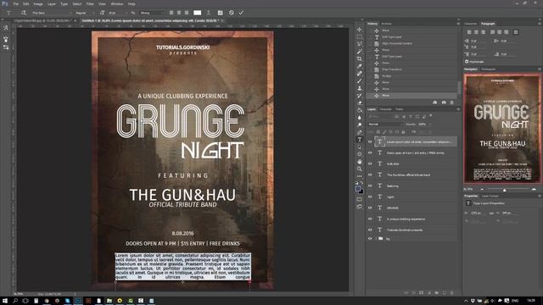Open the Window menu
543x305 pixels.
pos(117,3)
